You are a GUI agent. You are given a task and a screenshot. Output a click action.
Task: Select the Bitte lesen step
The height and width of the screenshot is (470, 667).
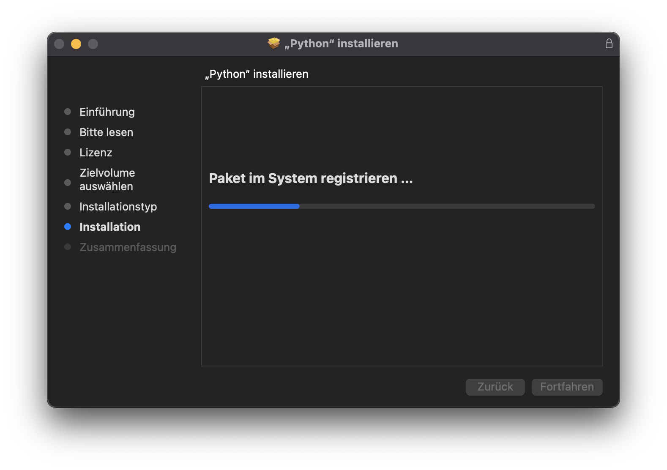pyautogui.click(x=106, y=132)
